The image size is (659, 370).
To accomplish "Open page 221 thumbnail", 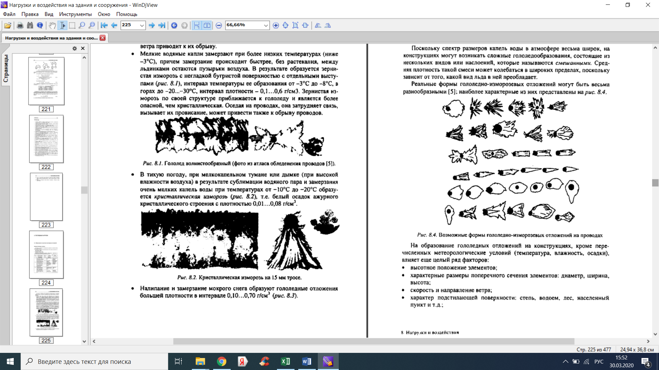I will point(46,81).
